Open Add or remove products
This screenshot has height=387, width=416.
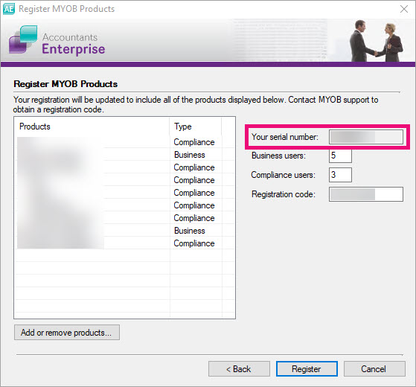[x=67, y=333]
